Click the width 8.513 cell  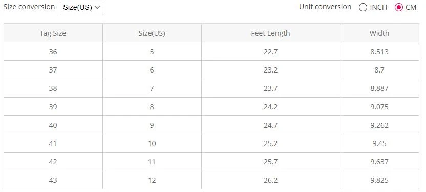point(379,52)
